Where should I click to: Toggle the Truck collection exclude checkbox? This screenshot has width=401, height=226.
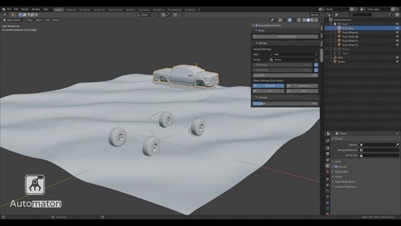(x=335, y=24)
